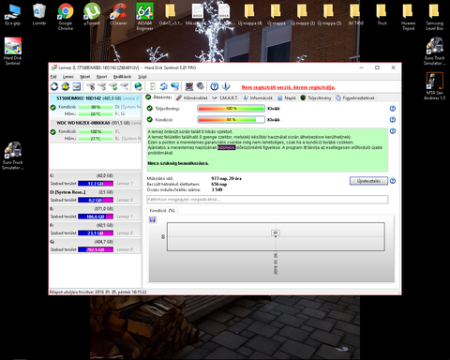Open the Ez a gép desktop icon
Screen dimensions: 450x360
click(x=12, y=14)
